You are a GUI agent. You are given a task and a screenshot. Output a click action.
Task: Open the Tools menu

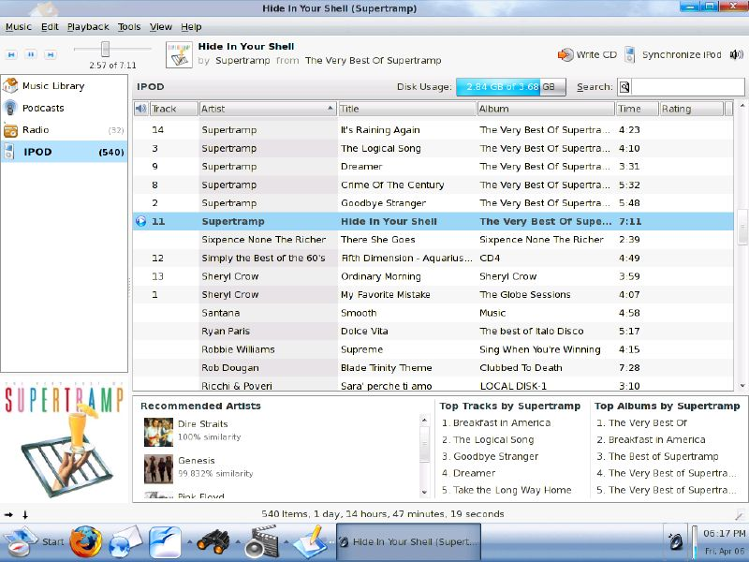point(129,27)
